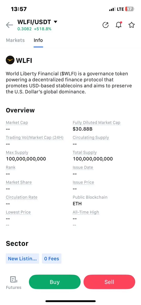Show All-Time High term explanation
This screenshot has width=141, height=305.
click(86, 212)
